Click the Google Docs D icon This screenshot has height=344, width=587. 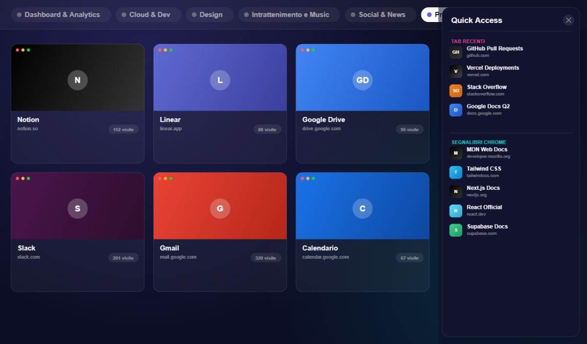[456, 110]
